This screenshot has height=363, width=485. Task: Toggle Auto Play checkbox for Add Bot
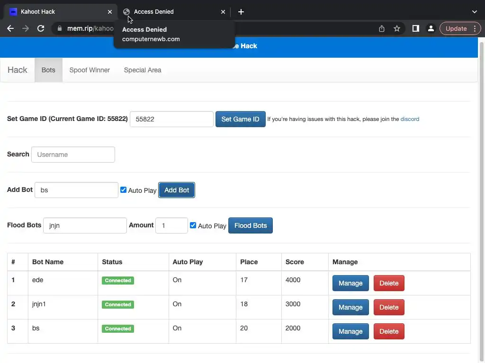[x=124, y=190]
